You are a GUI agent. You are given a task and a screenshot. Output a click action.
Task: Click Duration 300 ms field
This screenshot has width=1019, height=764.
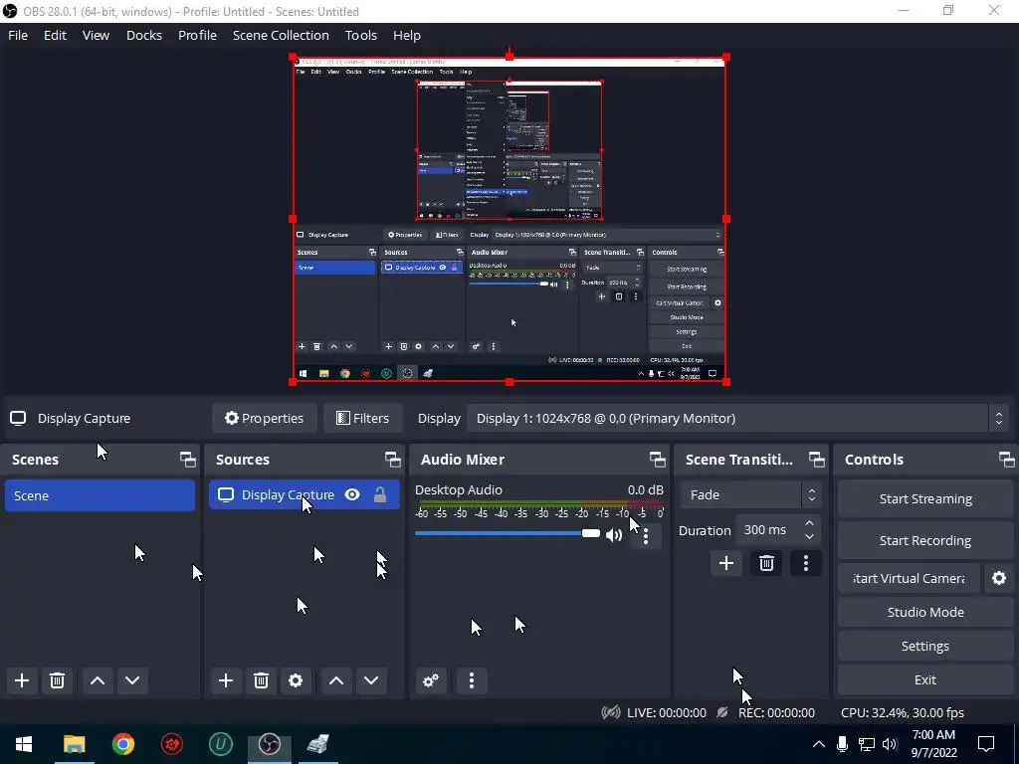[778, 530]
